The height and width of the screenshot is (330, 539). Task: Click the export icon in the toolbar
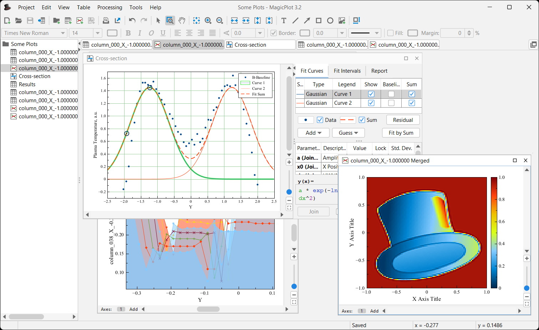click(x=117, y=21)
